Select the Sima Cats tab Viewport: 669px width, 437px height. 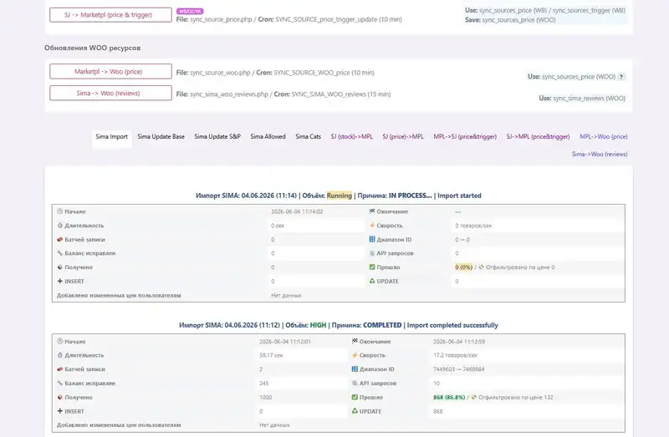pos(308,137)
